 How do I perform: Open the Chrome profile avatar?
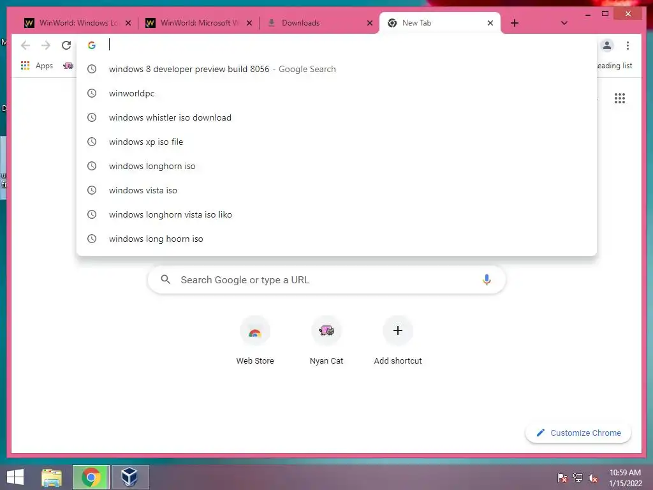pos(607,45)
